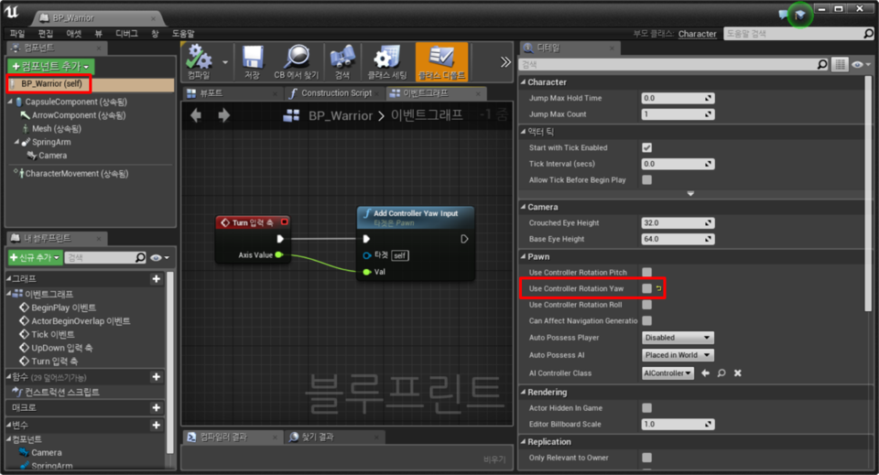Click the Details panel search magnifier

click(x=822, y=64)
